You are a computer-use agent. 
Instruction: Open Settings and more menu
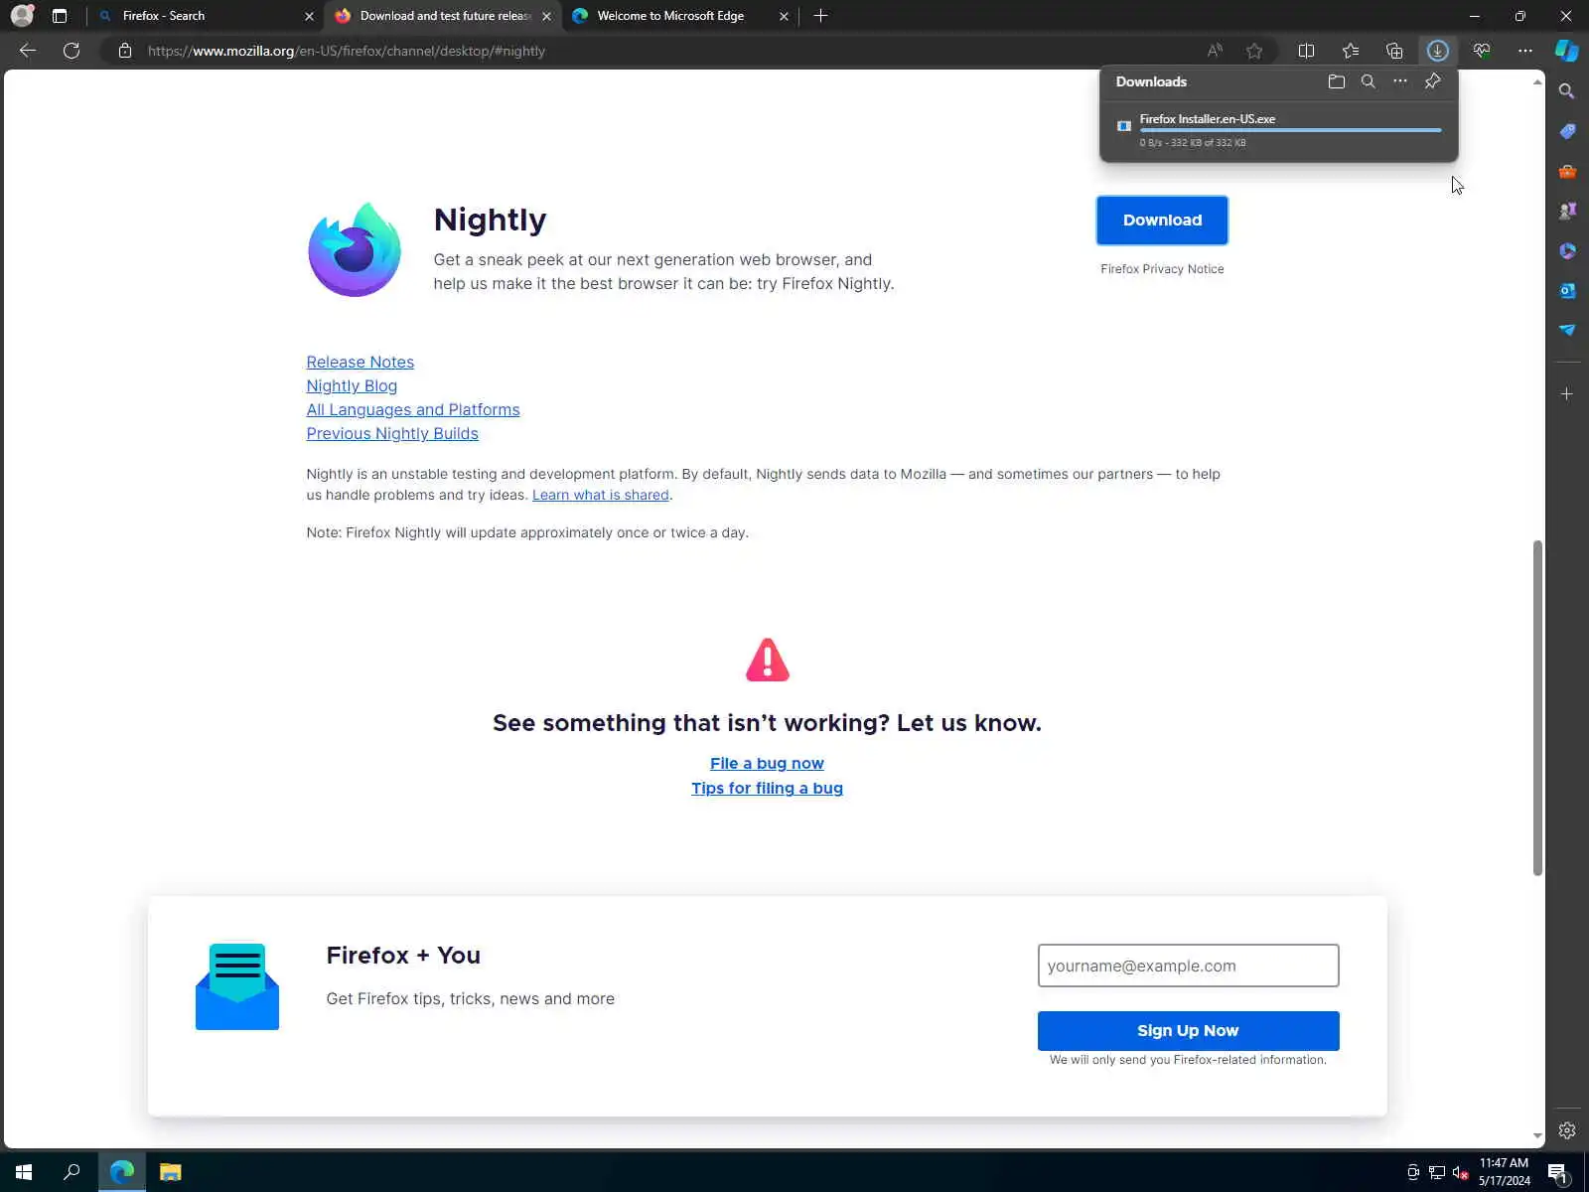pos(1525,51)
